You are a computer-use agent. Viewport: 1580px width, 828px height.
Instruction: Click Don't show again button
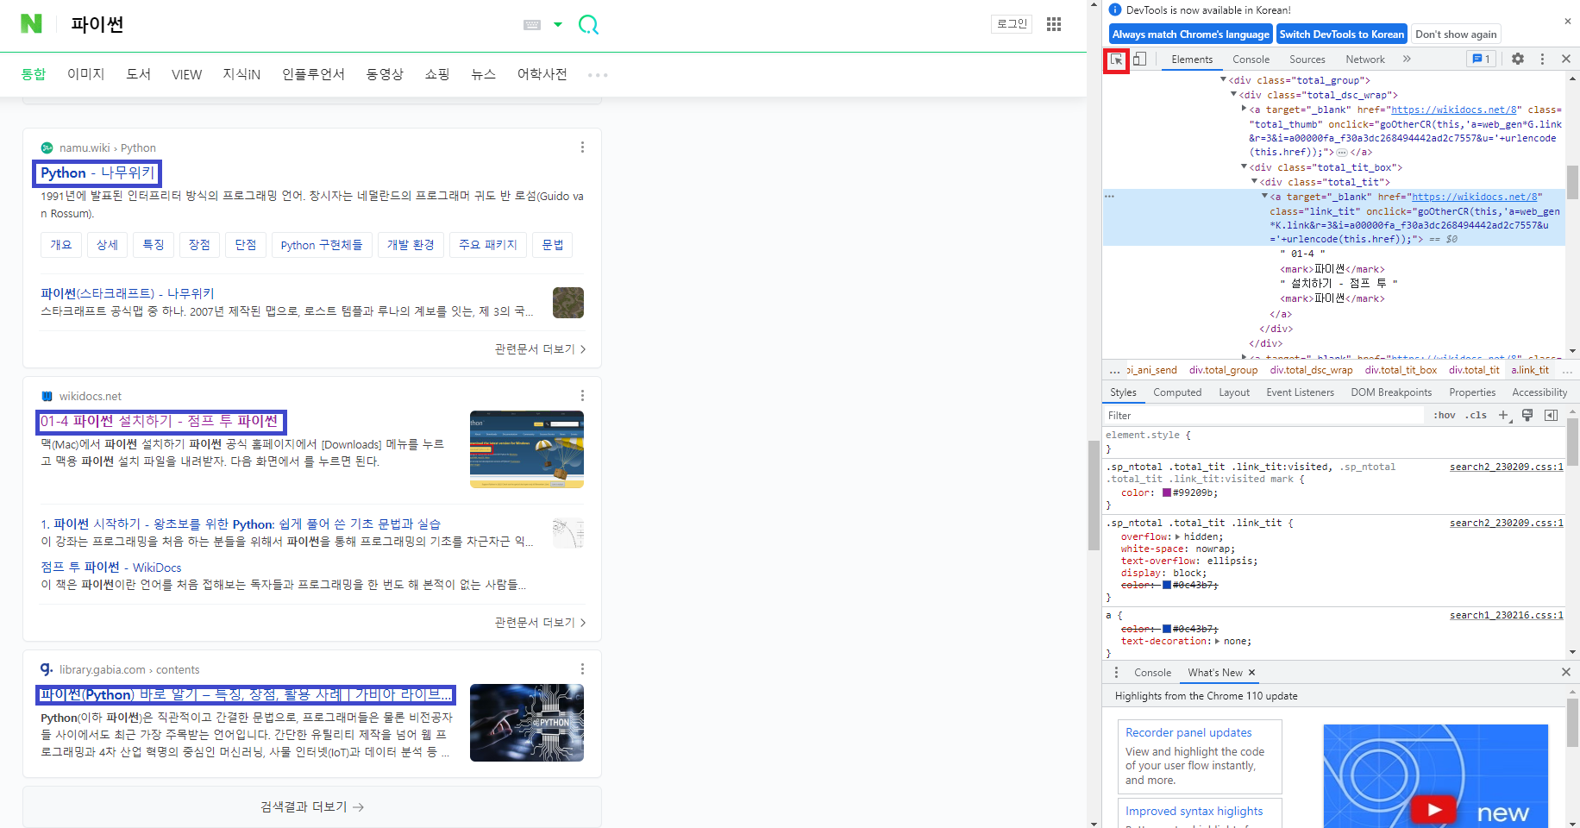[1456, 34]
